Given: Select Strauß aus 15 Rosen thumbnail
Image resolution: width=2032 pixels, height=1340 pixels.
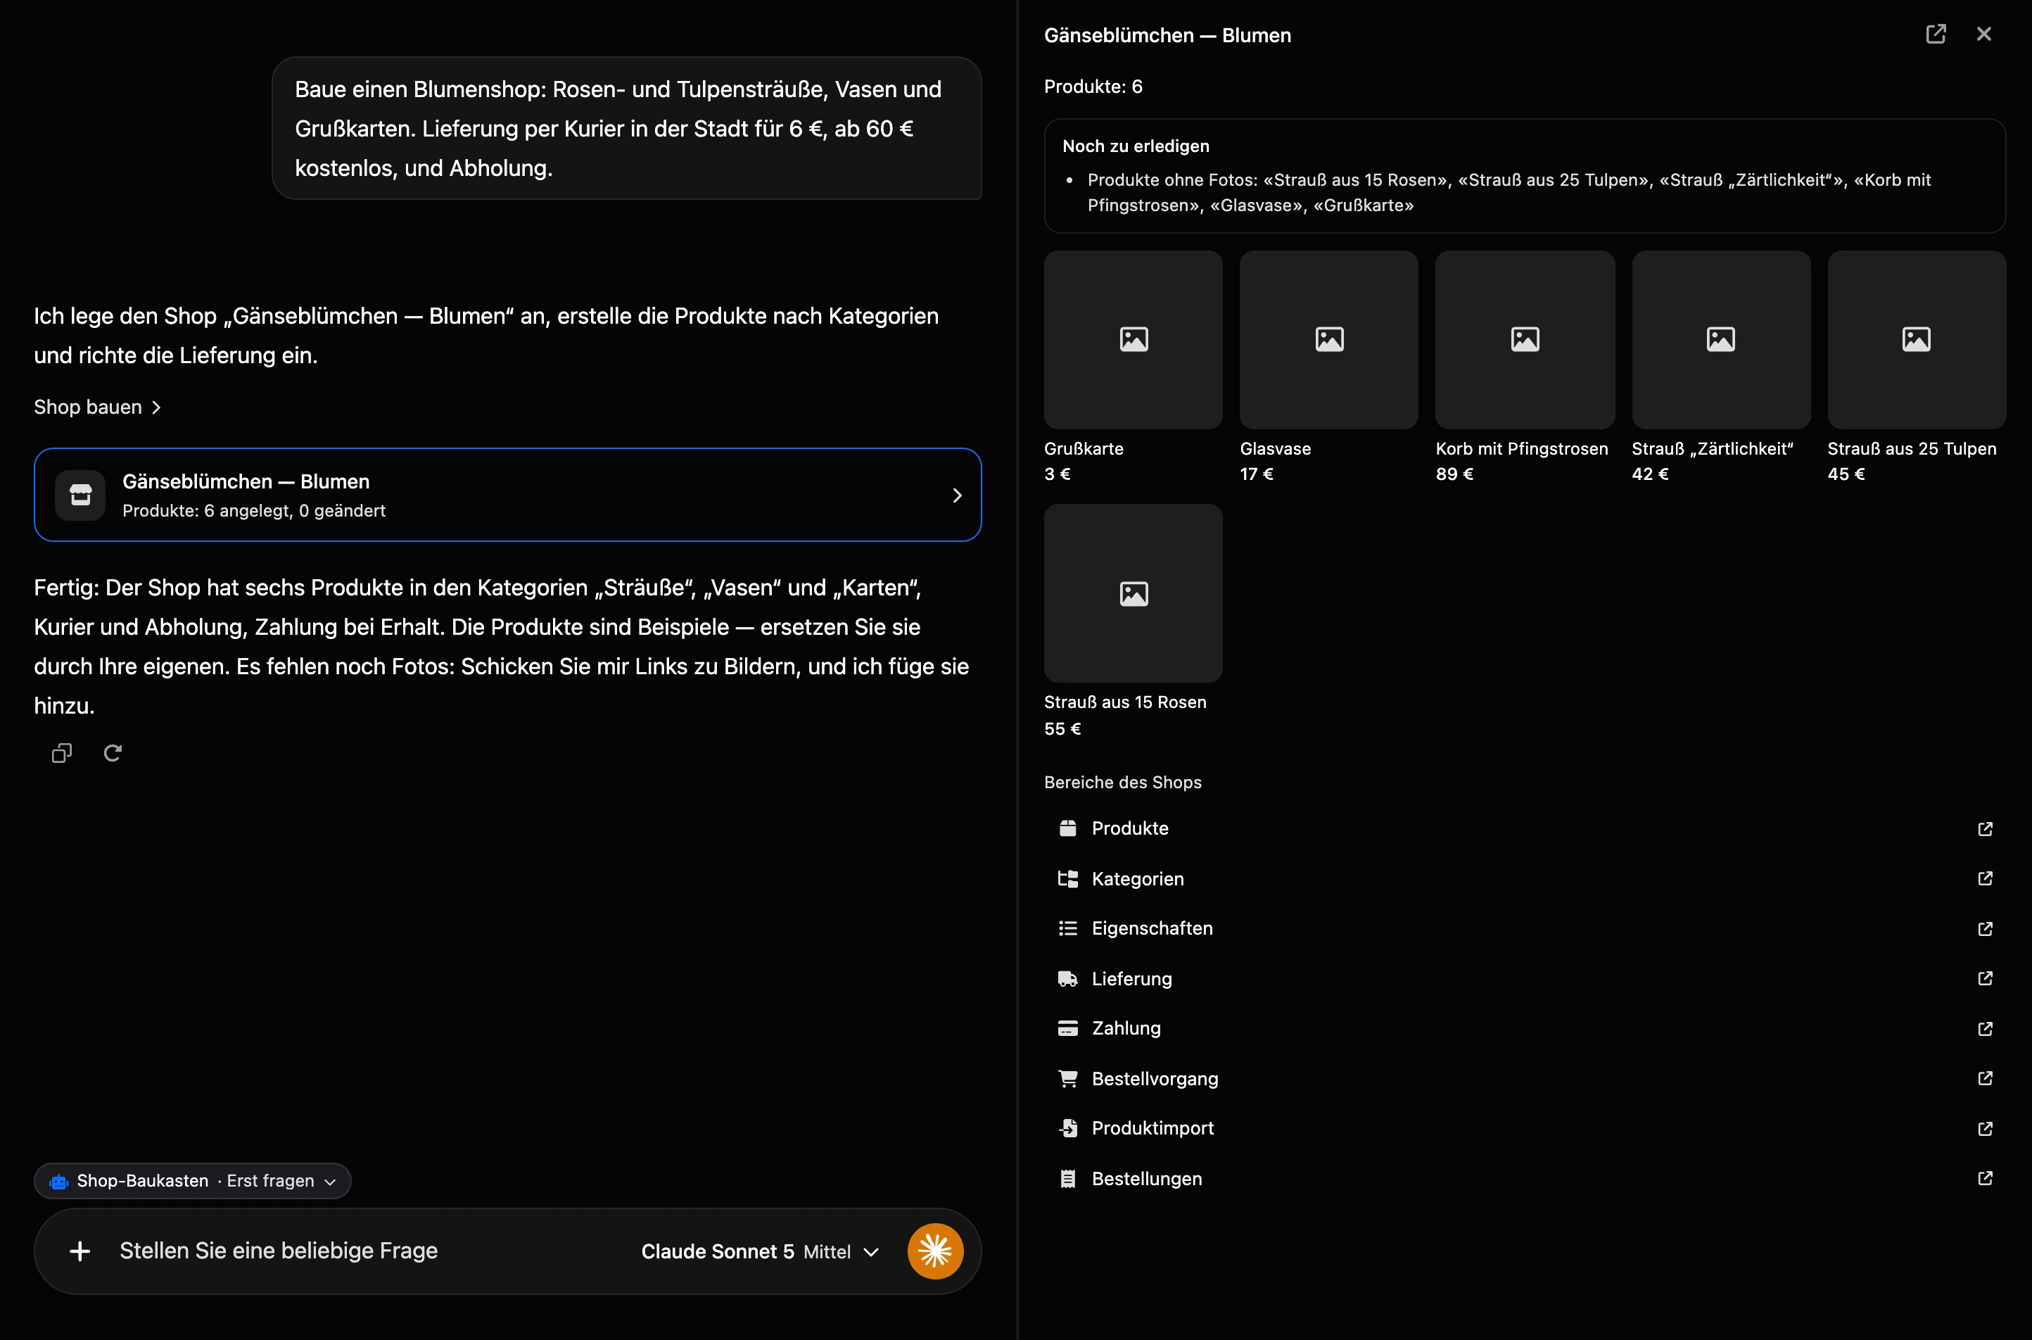Looking at the screenshot, I should tap(1134, 593).
